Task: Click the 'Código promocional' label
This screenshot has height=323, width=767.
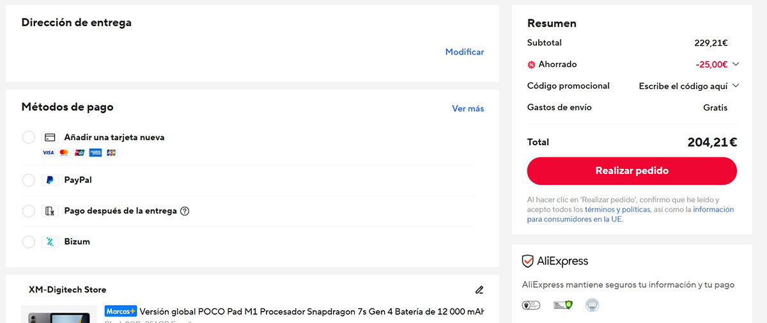Action: [568, 86]
